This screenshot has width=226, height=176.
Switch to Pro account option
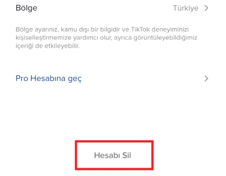(x=48, y=78)
